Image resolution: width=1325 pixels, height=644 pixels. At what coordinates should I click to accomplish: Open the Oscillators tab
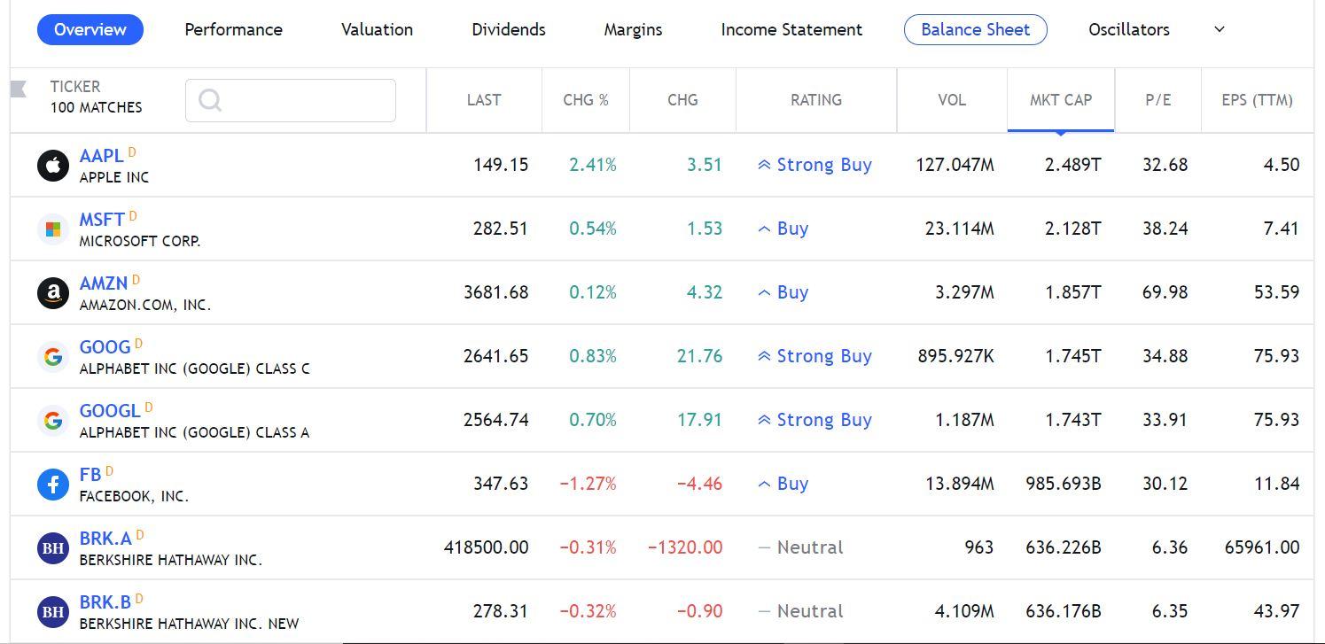[x=1129, y=29]
